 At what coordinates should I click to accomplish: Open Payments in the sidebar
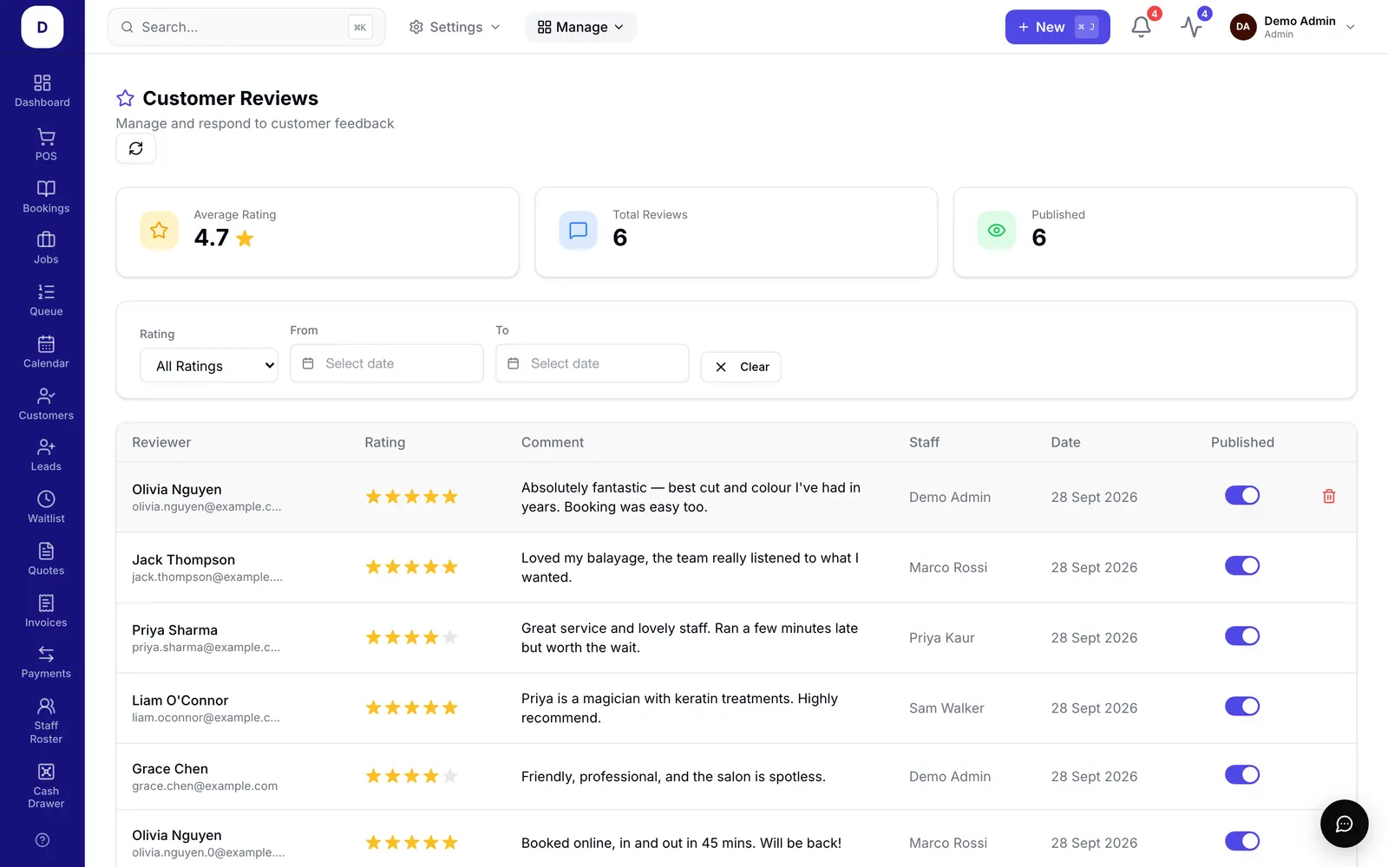[46, 662]
